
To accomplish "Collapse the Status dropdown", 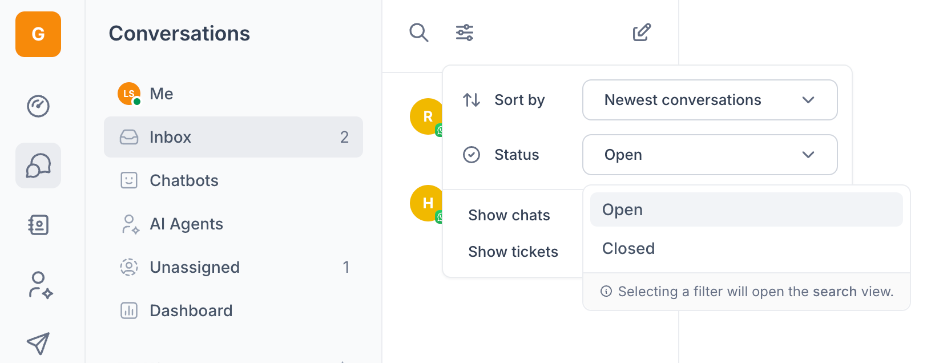I will [x=710, y=155].
